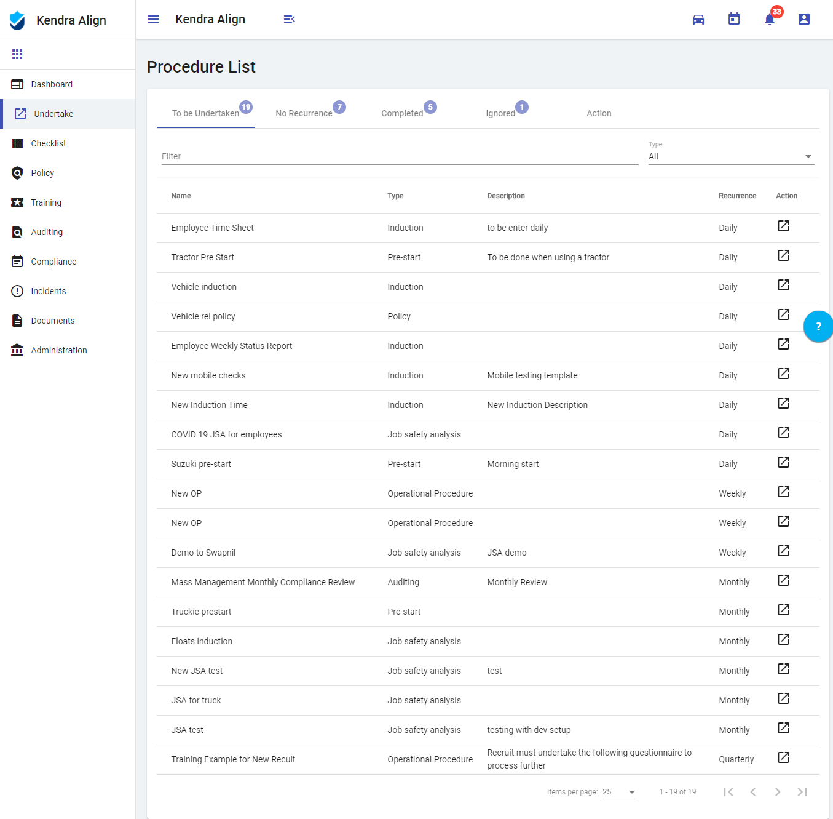
Task: Click the Quarterly recurrence cell
Action: [x=736, y=759]
